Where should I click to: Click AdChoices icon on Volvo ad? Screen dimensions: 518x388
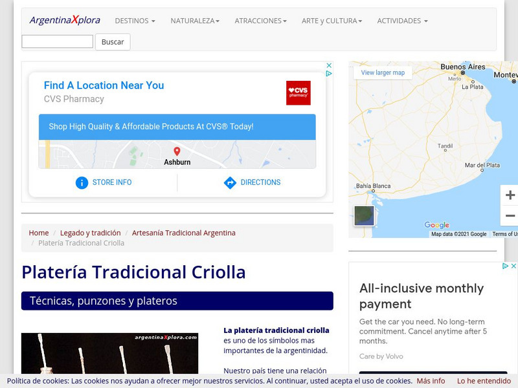(x=505, y=266)
